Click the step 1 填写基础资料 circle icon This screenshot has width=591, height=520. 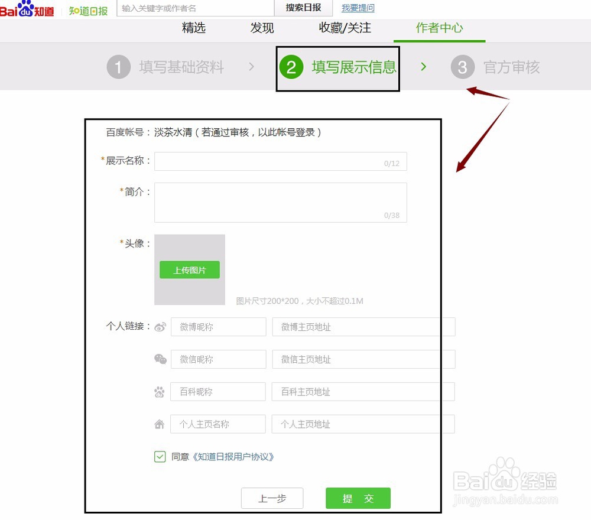tap(119, 67)
